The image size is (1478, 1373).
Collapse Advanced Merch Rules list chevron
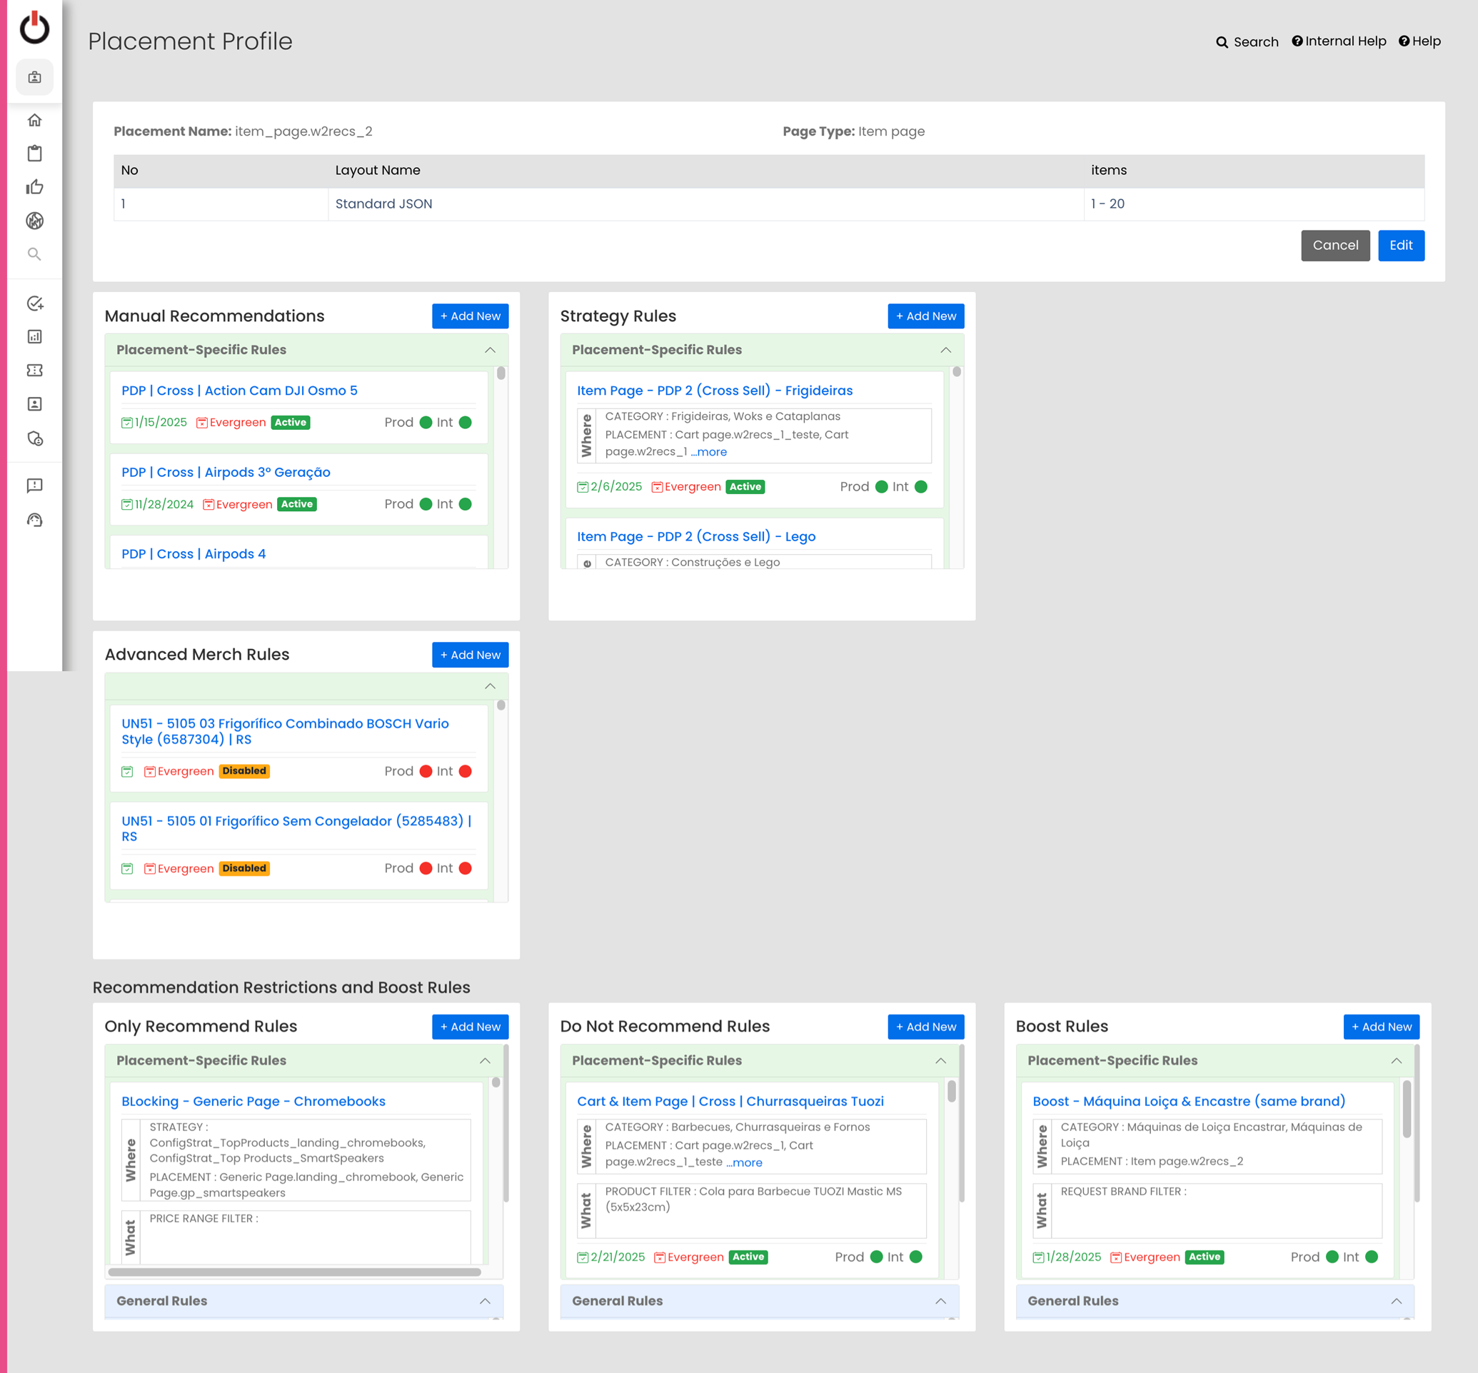[x=490, y=687]
